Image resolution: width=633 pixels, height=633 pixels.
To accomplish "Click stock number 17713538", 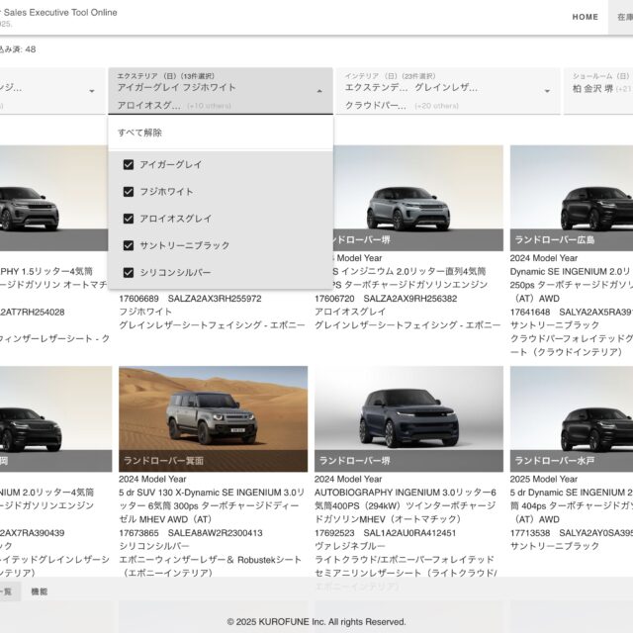I will tap(530, 533).
